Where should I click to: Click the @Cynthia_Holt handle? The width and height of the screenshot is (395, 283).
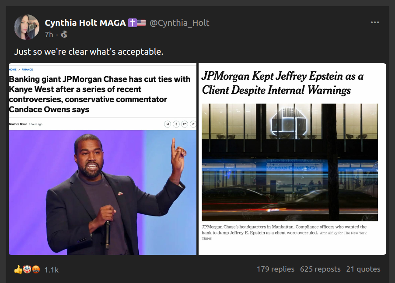(x=179, y=23)
